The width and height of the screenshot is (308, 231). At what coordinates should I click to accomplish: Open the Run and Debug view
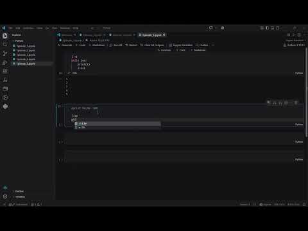coord(5,62)
